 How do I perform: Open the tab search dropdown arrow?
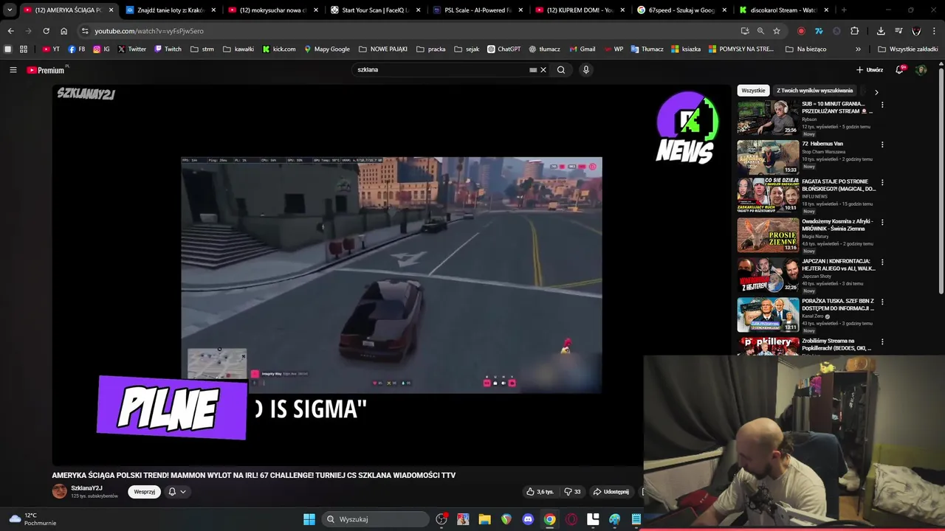pyautogui.click(x=10, y=10)
